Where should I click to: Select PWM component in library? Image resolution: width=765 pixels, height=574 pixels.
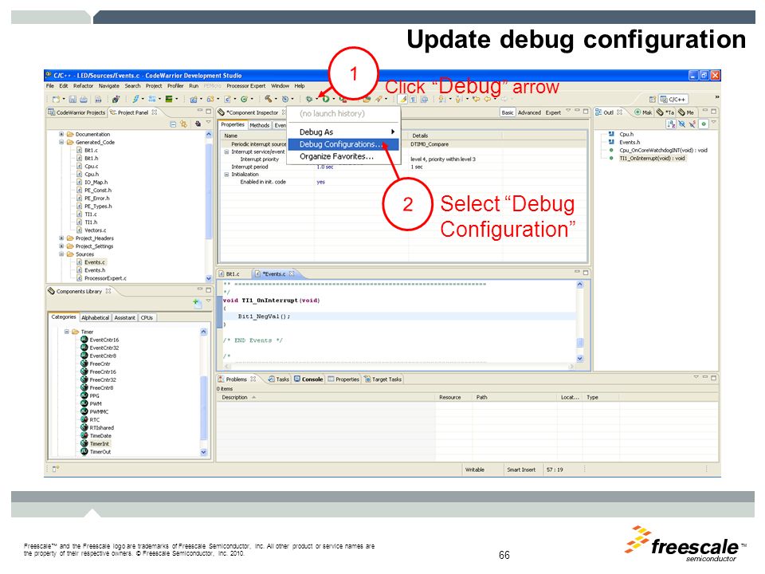(95, 404)
